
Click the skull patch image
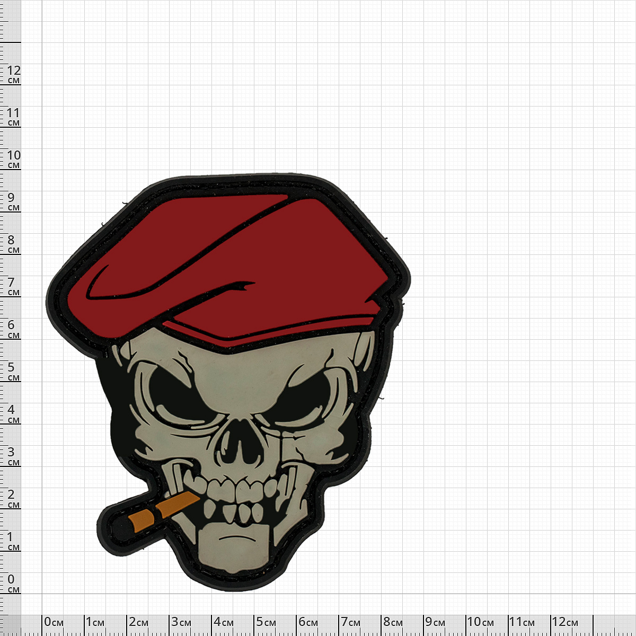[228, 383]
